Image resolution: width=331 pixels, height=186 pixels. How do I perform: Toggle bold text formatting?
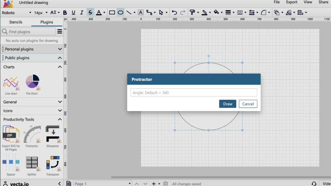click(65, 12)
